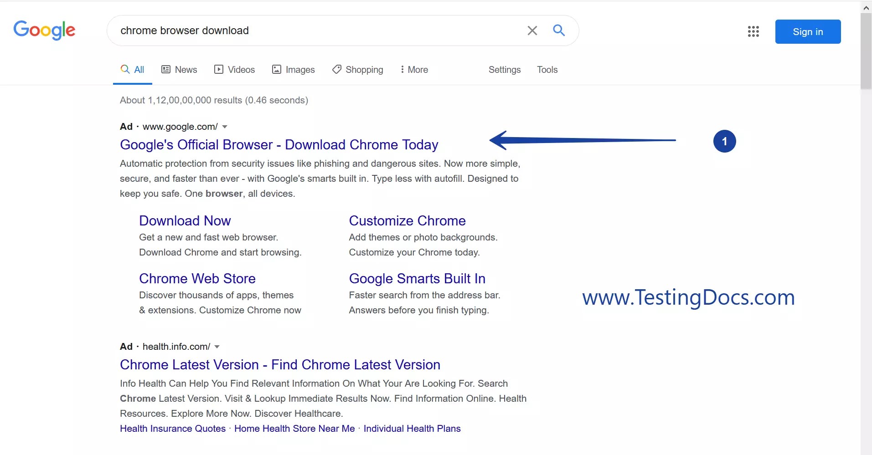Click the www.google.com/ ad URL text
The image size is (872, 455).
point(180,127)
